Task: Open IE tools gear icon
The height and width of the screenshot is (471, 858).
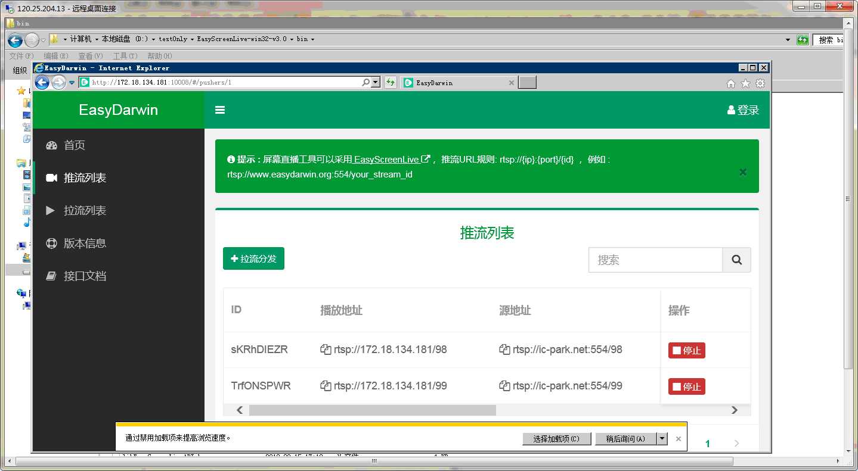Action: [x=760, y=83]
